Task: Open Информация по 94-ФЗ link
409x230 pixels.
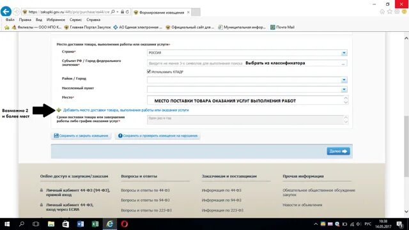Action: pyautogui.click(x=222, y=200)
